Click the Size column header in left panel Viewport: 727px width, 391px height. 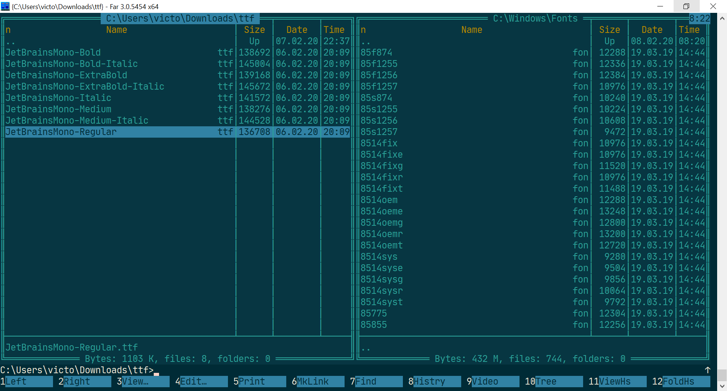click(x=254, y=29)
